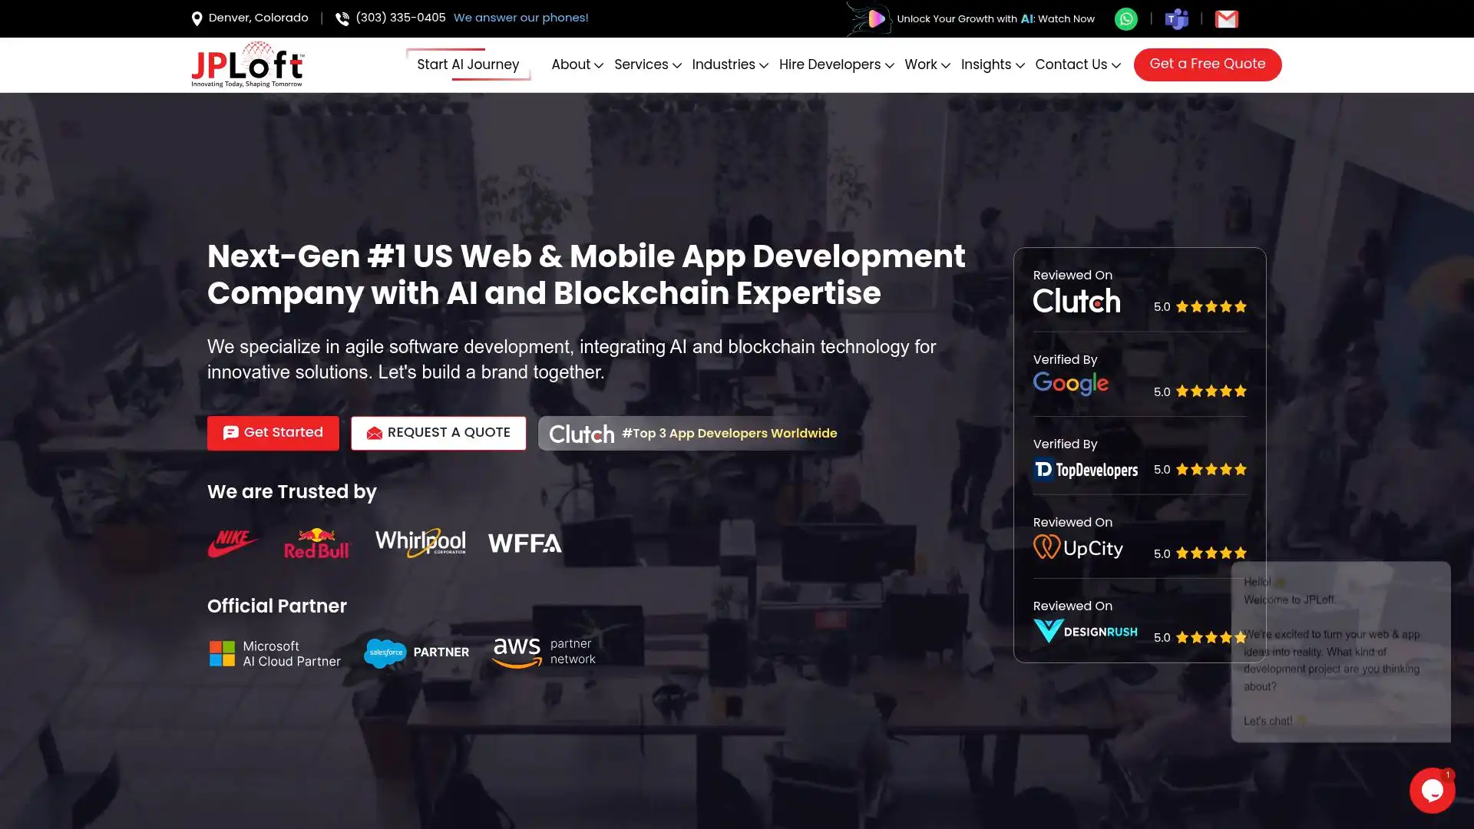This screenshot has height=829, width=1474.
Task: Expand the Services dropdown menu
Action: coord(647,64)
